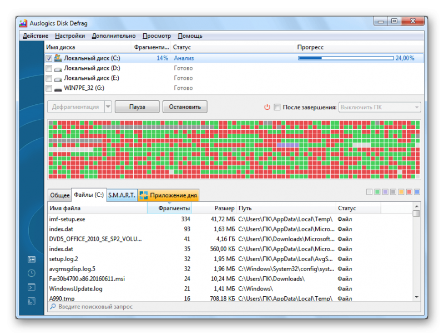Screen dimensions: 444x335
Task: Open the scheduler clock icon in sidebar
Action: coord(32,273)
